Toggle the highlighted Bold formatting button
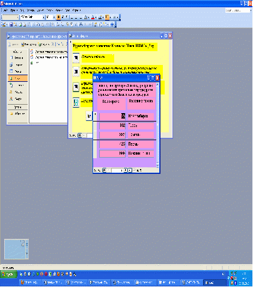 (x=58, y=17)
